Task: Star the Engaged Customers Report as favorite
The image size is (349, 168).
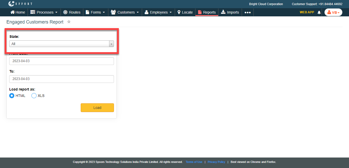Action: 69,22
